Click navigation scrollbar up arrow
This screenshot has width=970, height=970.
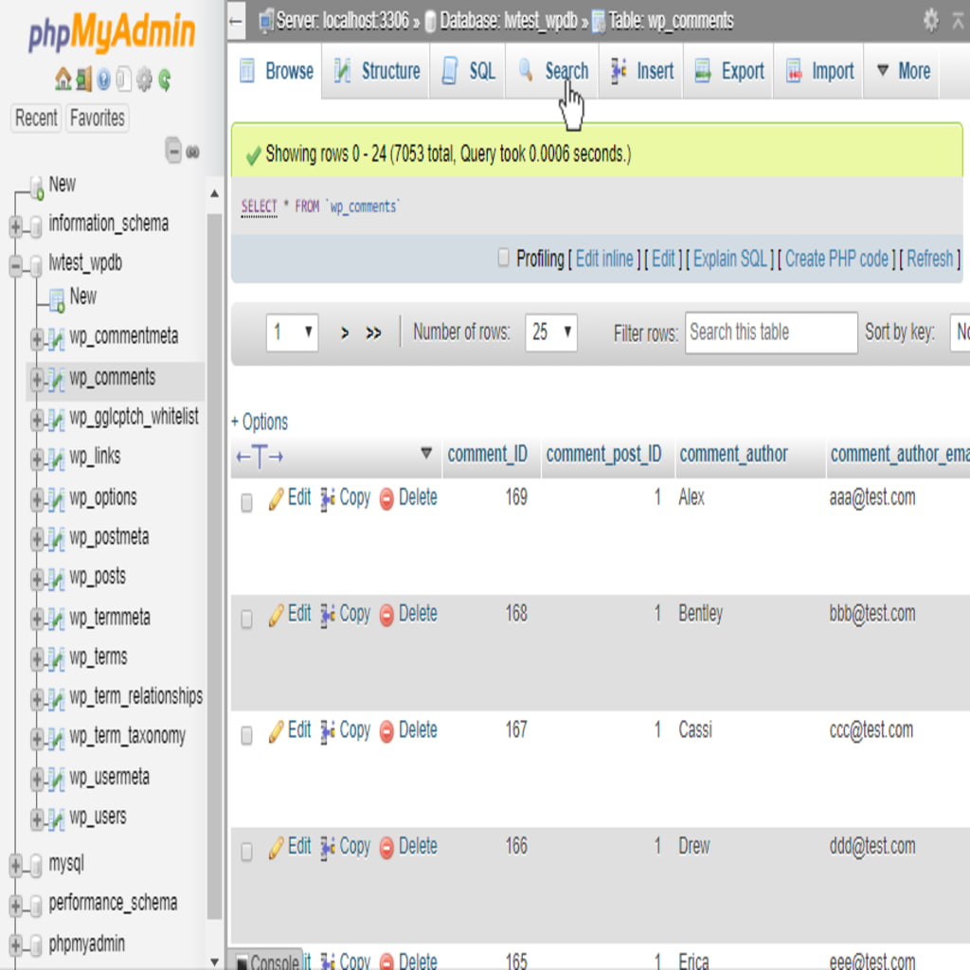[214, 193]
